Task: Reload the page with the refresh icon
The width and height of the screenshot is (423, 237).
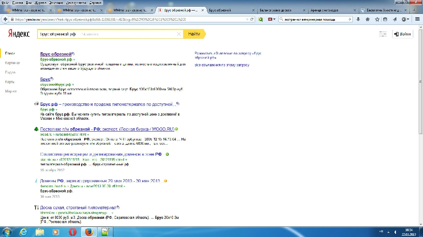Action: (252, 19)
